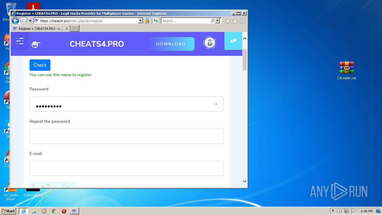Open the media player taskbar icon
The width and height of the screenshot is (382, 215).
[x=44, y=211]
